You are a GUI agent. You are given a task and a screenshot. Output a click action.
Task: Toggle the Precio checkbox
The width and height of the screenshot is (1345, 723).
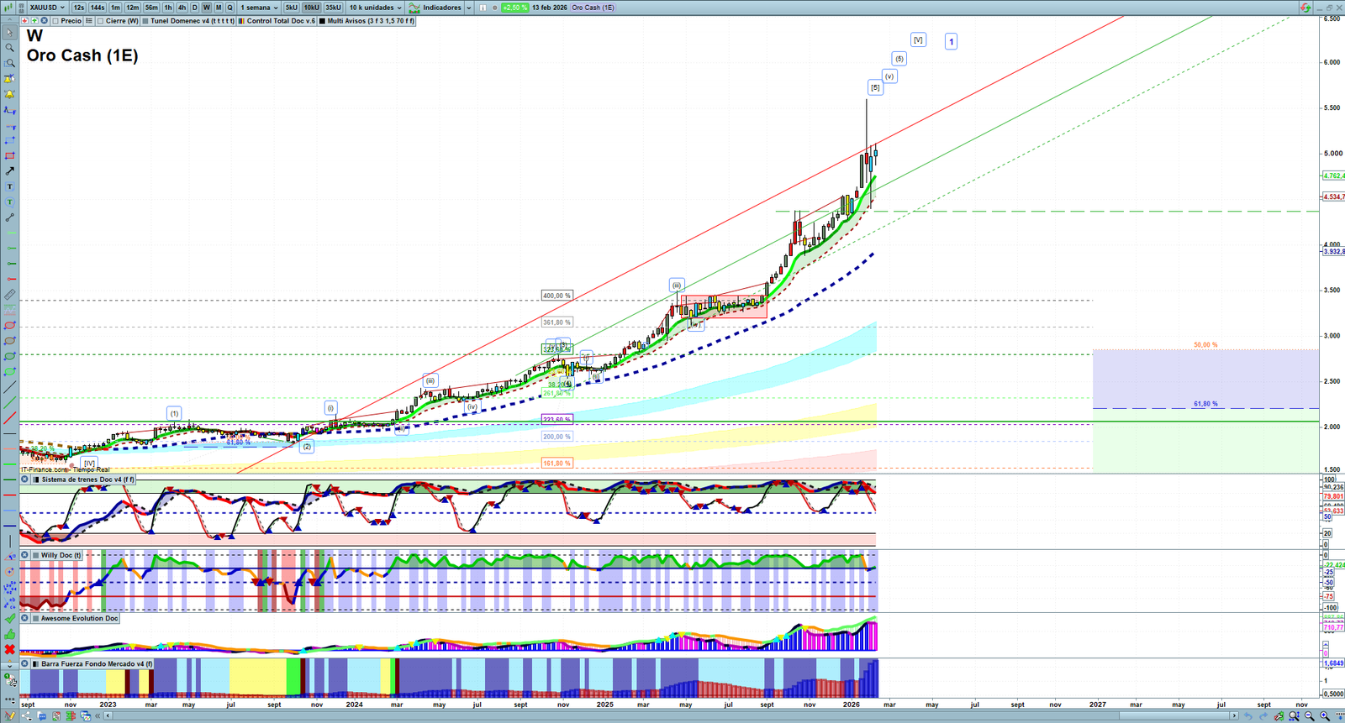point(56,21)
